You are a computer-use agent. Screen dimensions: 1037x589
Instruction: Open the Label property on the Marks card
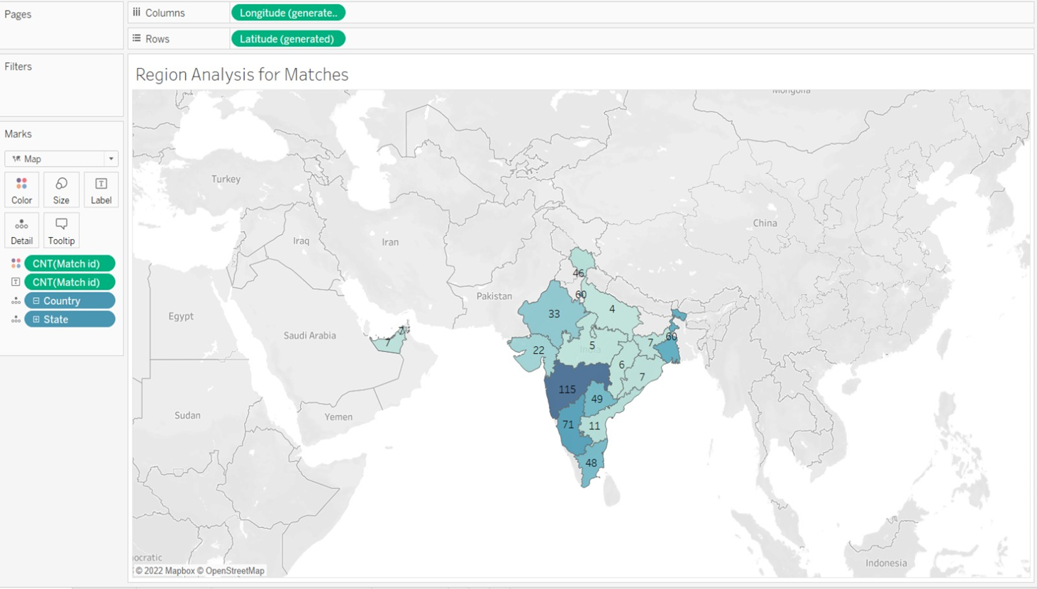coord(100,189)
